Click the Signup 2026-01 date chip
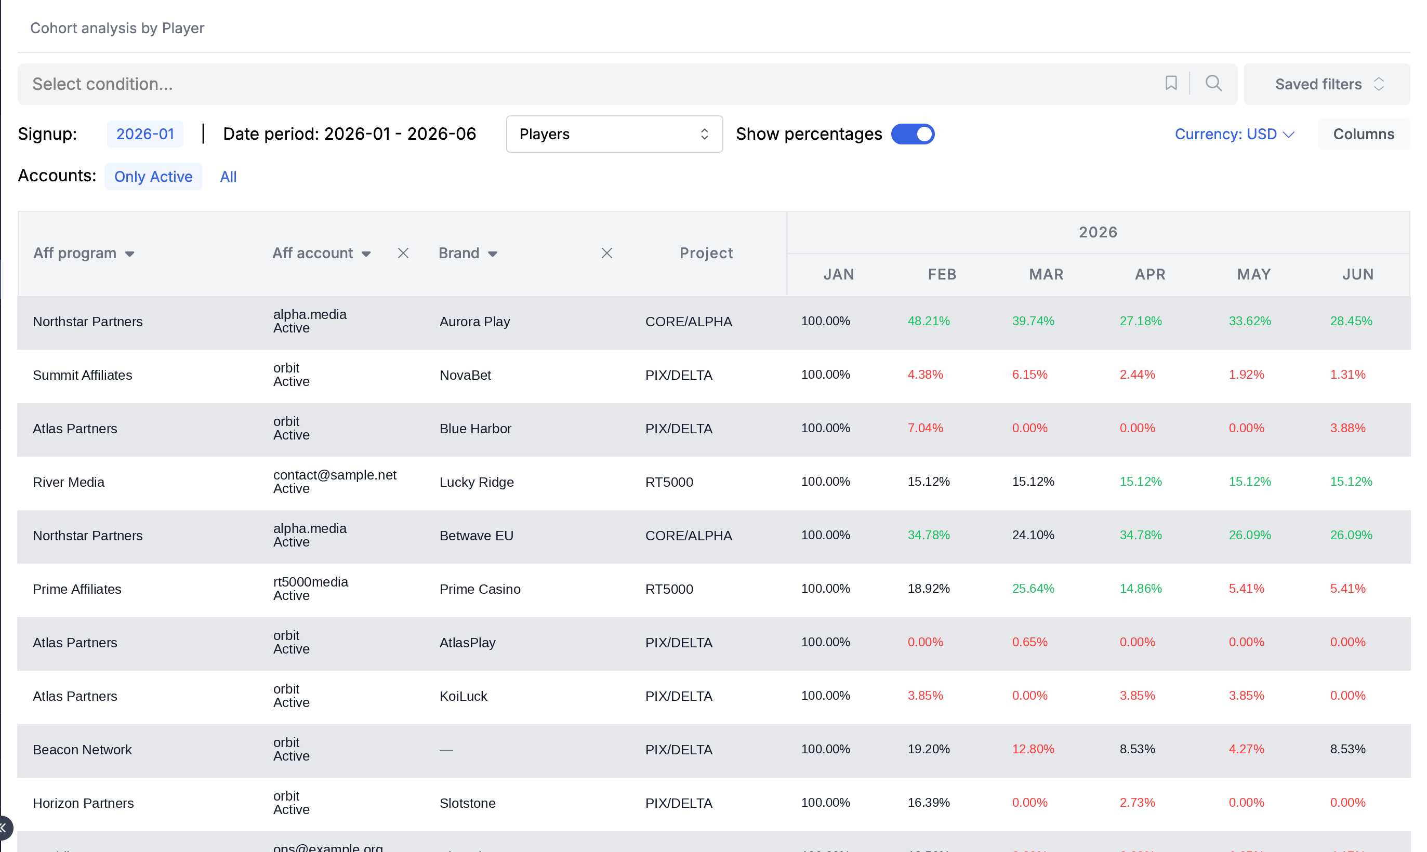 (144, 134)
